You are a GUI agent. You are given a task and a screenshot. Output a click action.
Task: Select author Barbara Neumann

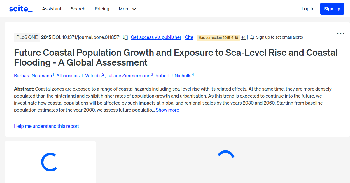tap(33, 75)
